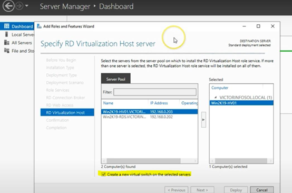Image resolution: width=292 pixels, height=193 pixels.
Task: Click IP address 192.168.0.203
Action: [161, 112]
